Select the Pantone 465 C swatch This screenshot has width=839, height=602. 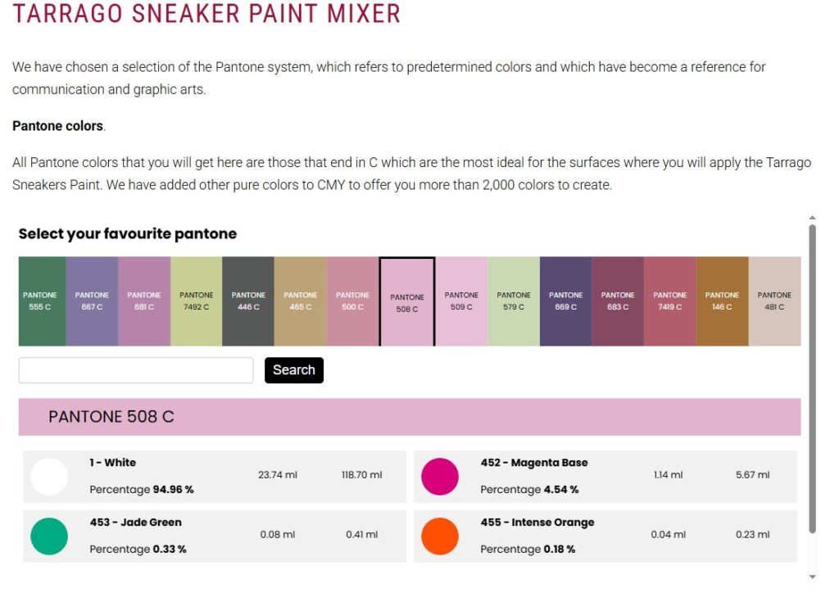point(301,301)
